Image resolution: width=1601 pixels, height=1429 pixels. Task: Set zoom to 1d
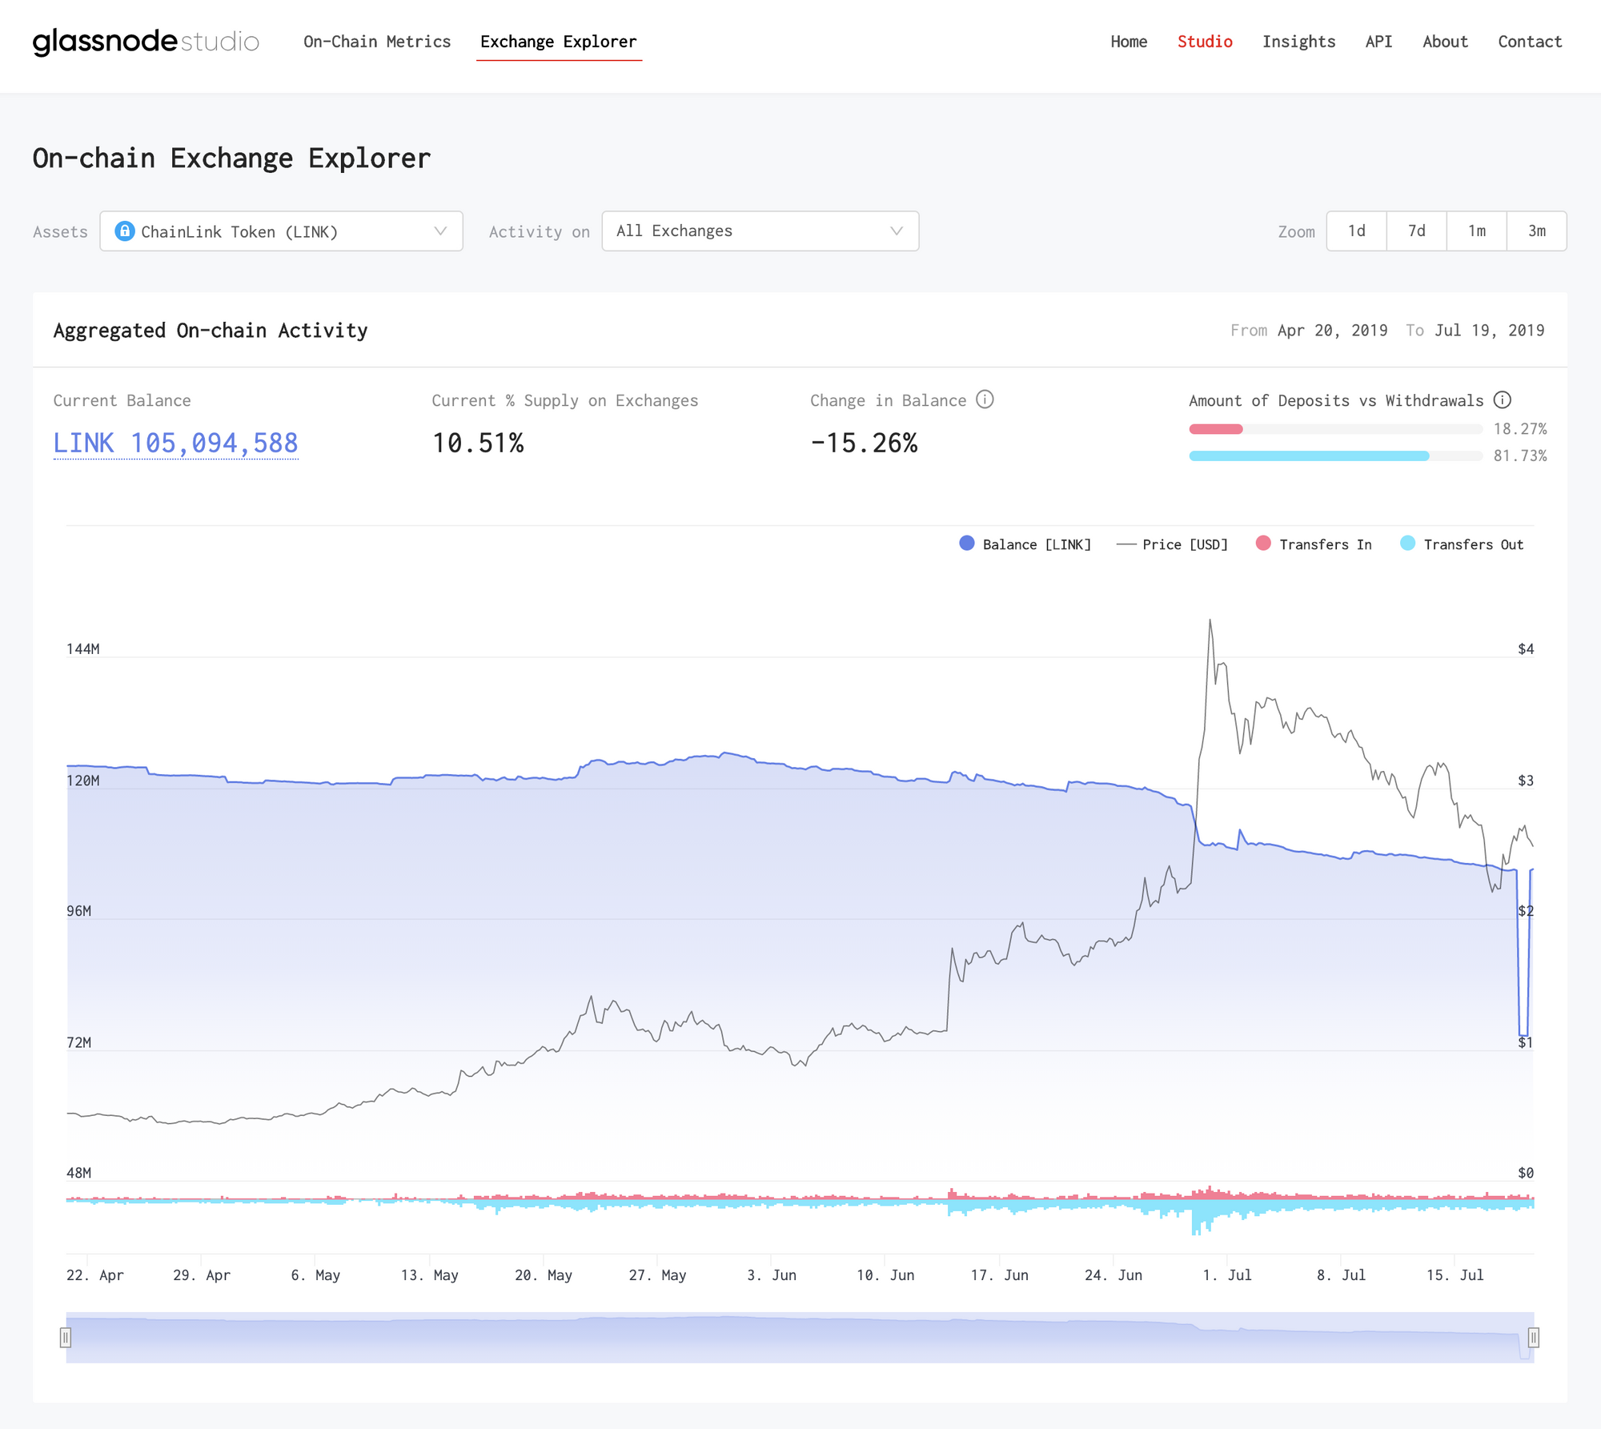coord(1356,231)
